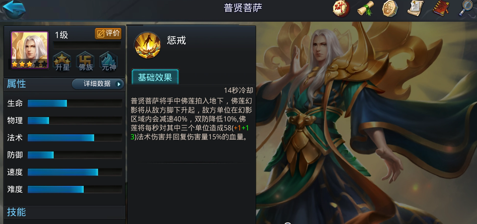Expand 详细数据 detailed stats

[98, 84]
